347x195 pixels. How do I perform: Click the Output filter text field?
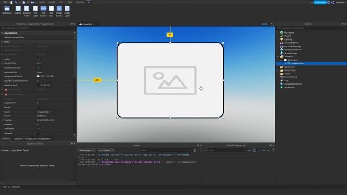point(165,150)
